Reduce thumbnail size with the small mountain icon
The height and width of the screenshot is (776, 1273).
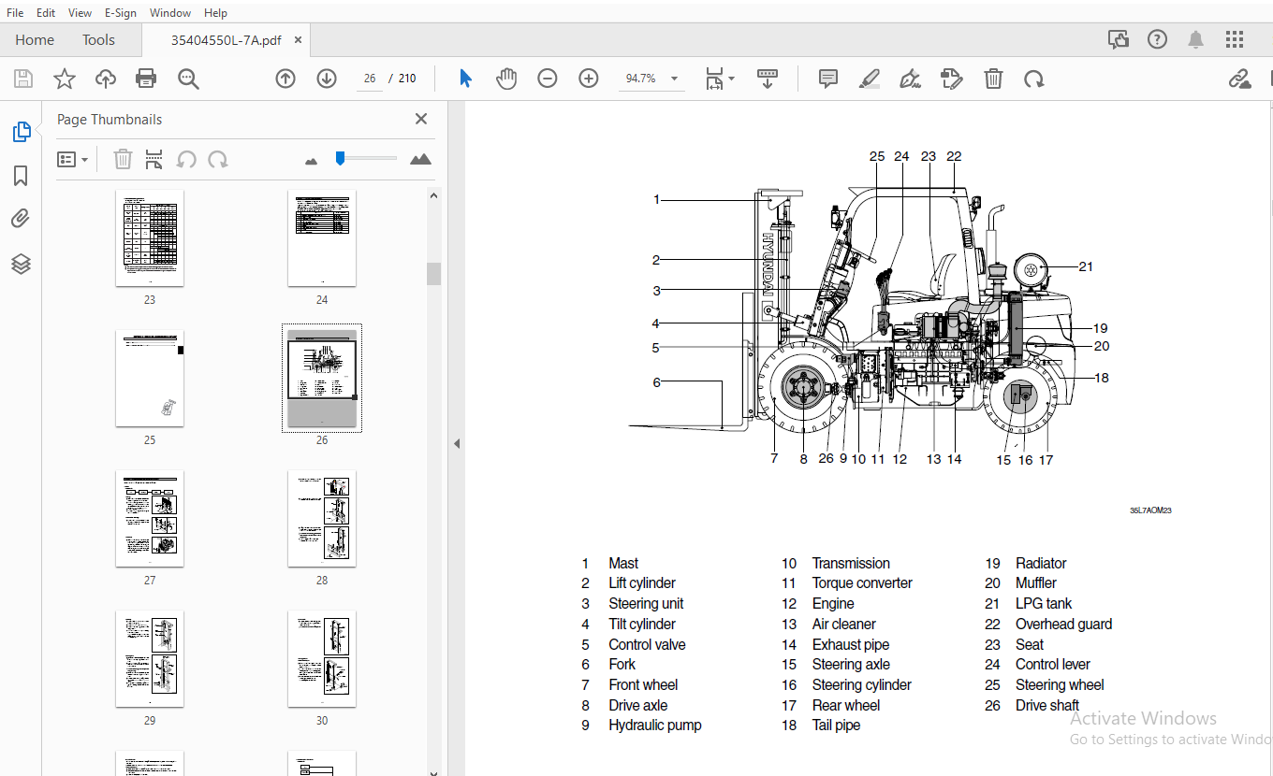pos(312,161)
